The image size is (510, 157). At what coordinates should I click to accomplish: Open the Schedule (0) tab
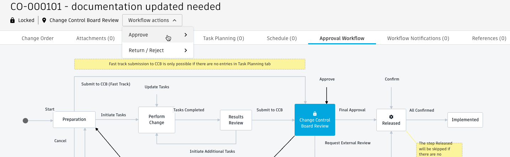click(282, 38)
